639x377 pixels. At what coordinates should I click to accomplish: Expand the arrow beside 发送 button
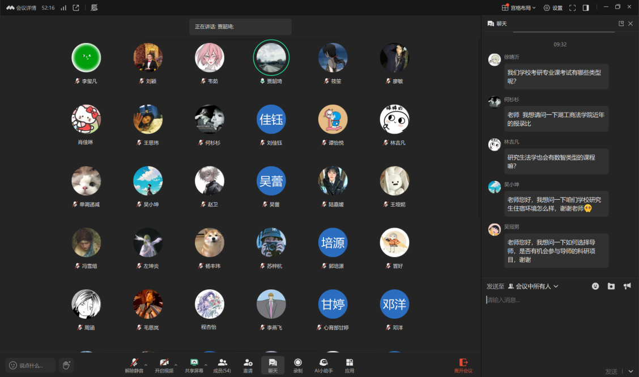(x=631, y=371)
